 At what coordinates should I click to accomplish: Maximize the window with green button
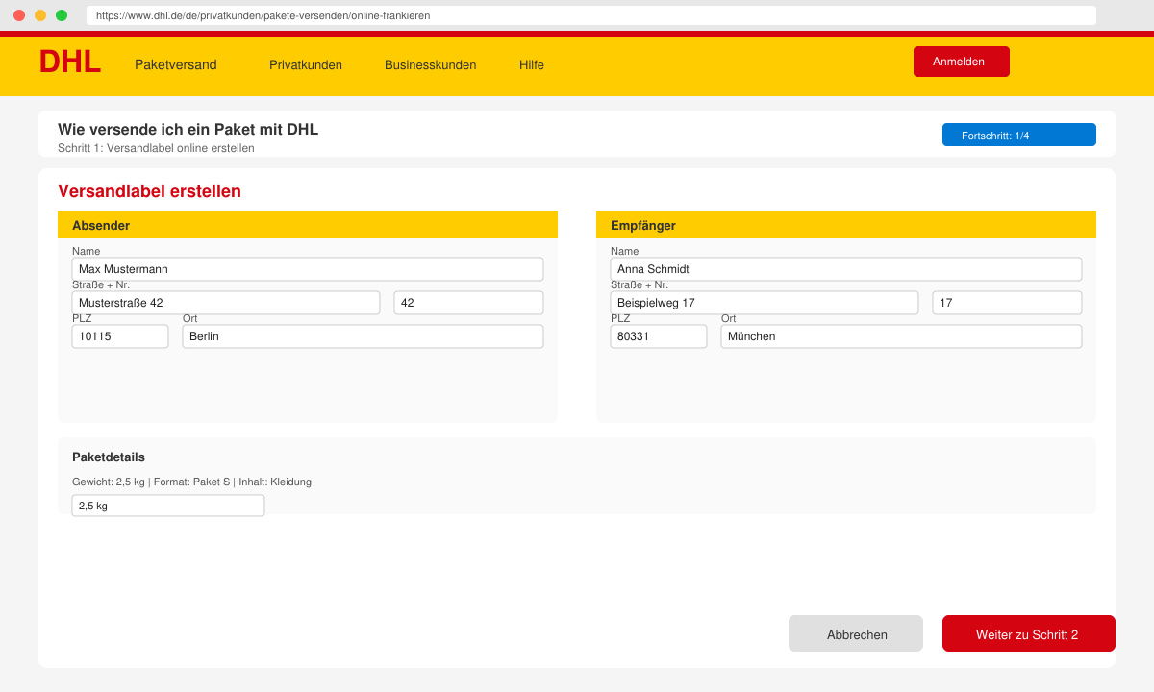(x=62, y=15)
